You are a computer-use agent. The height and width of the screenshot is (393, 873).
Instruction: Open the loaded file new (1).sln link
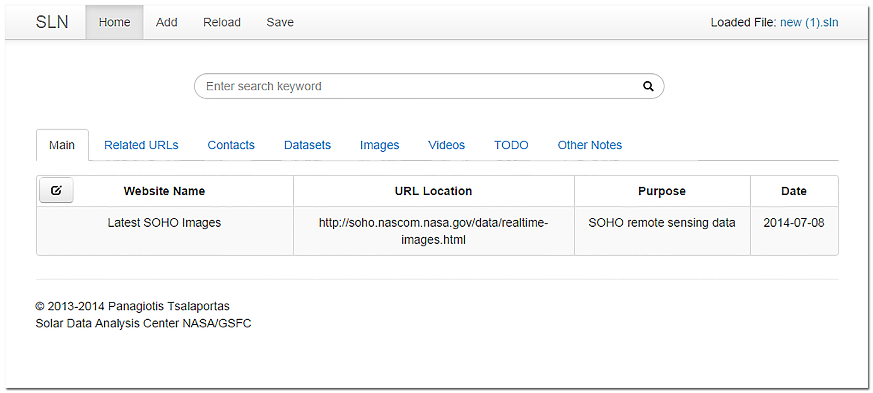809,22
